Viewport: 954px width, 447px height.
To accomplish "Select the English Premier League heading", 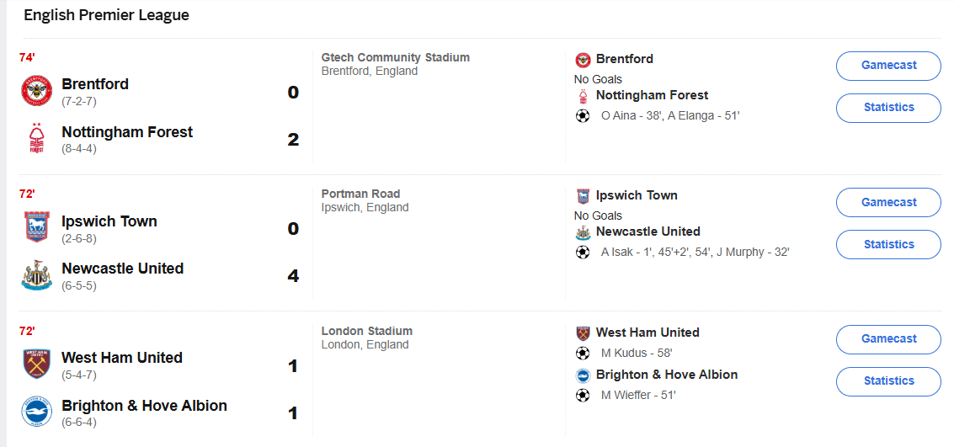I will [106, 15].
